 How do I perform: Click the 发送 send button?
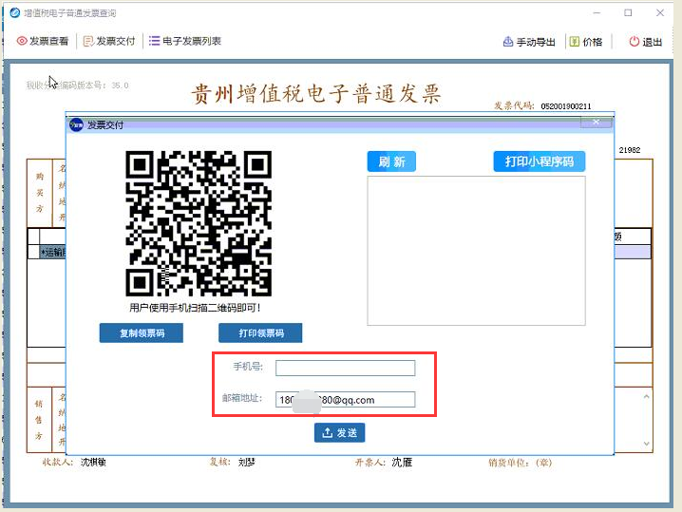click(339, 432)
